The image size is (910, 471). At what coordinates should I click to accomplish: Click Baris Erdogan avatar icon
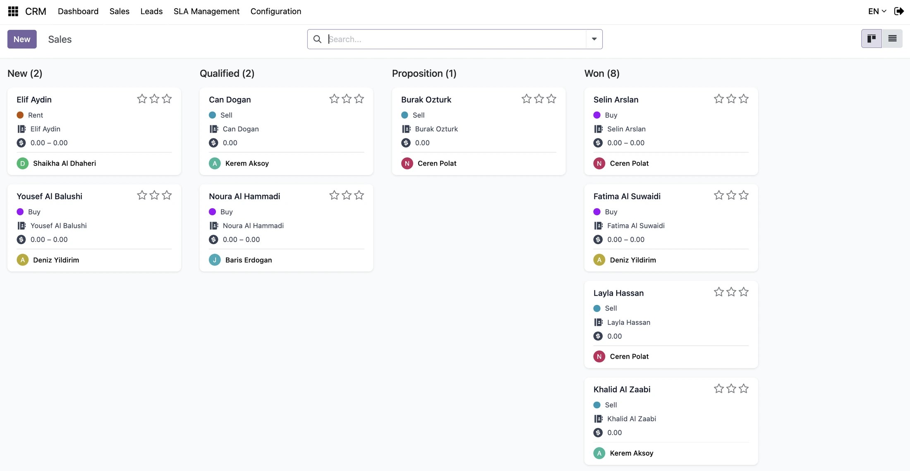pos(215,260)
